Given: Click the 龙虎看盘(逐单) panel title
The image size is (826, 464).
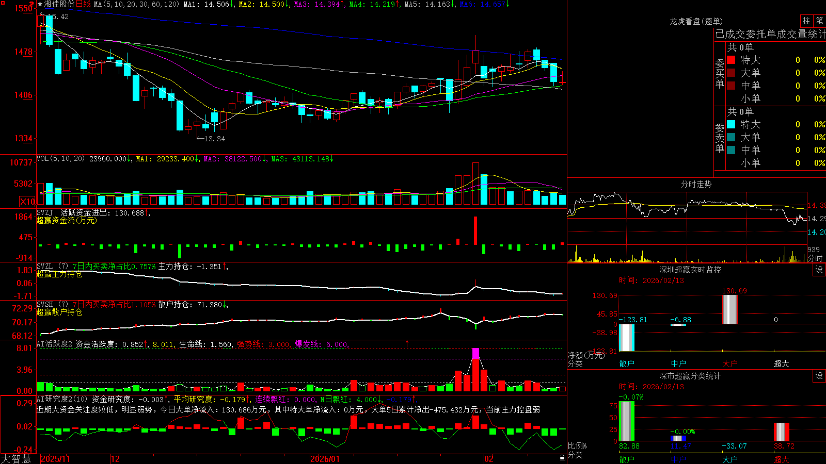Looking at the screenshot, I should tap(696, 21).
